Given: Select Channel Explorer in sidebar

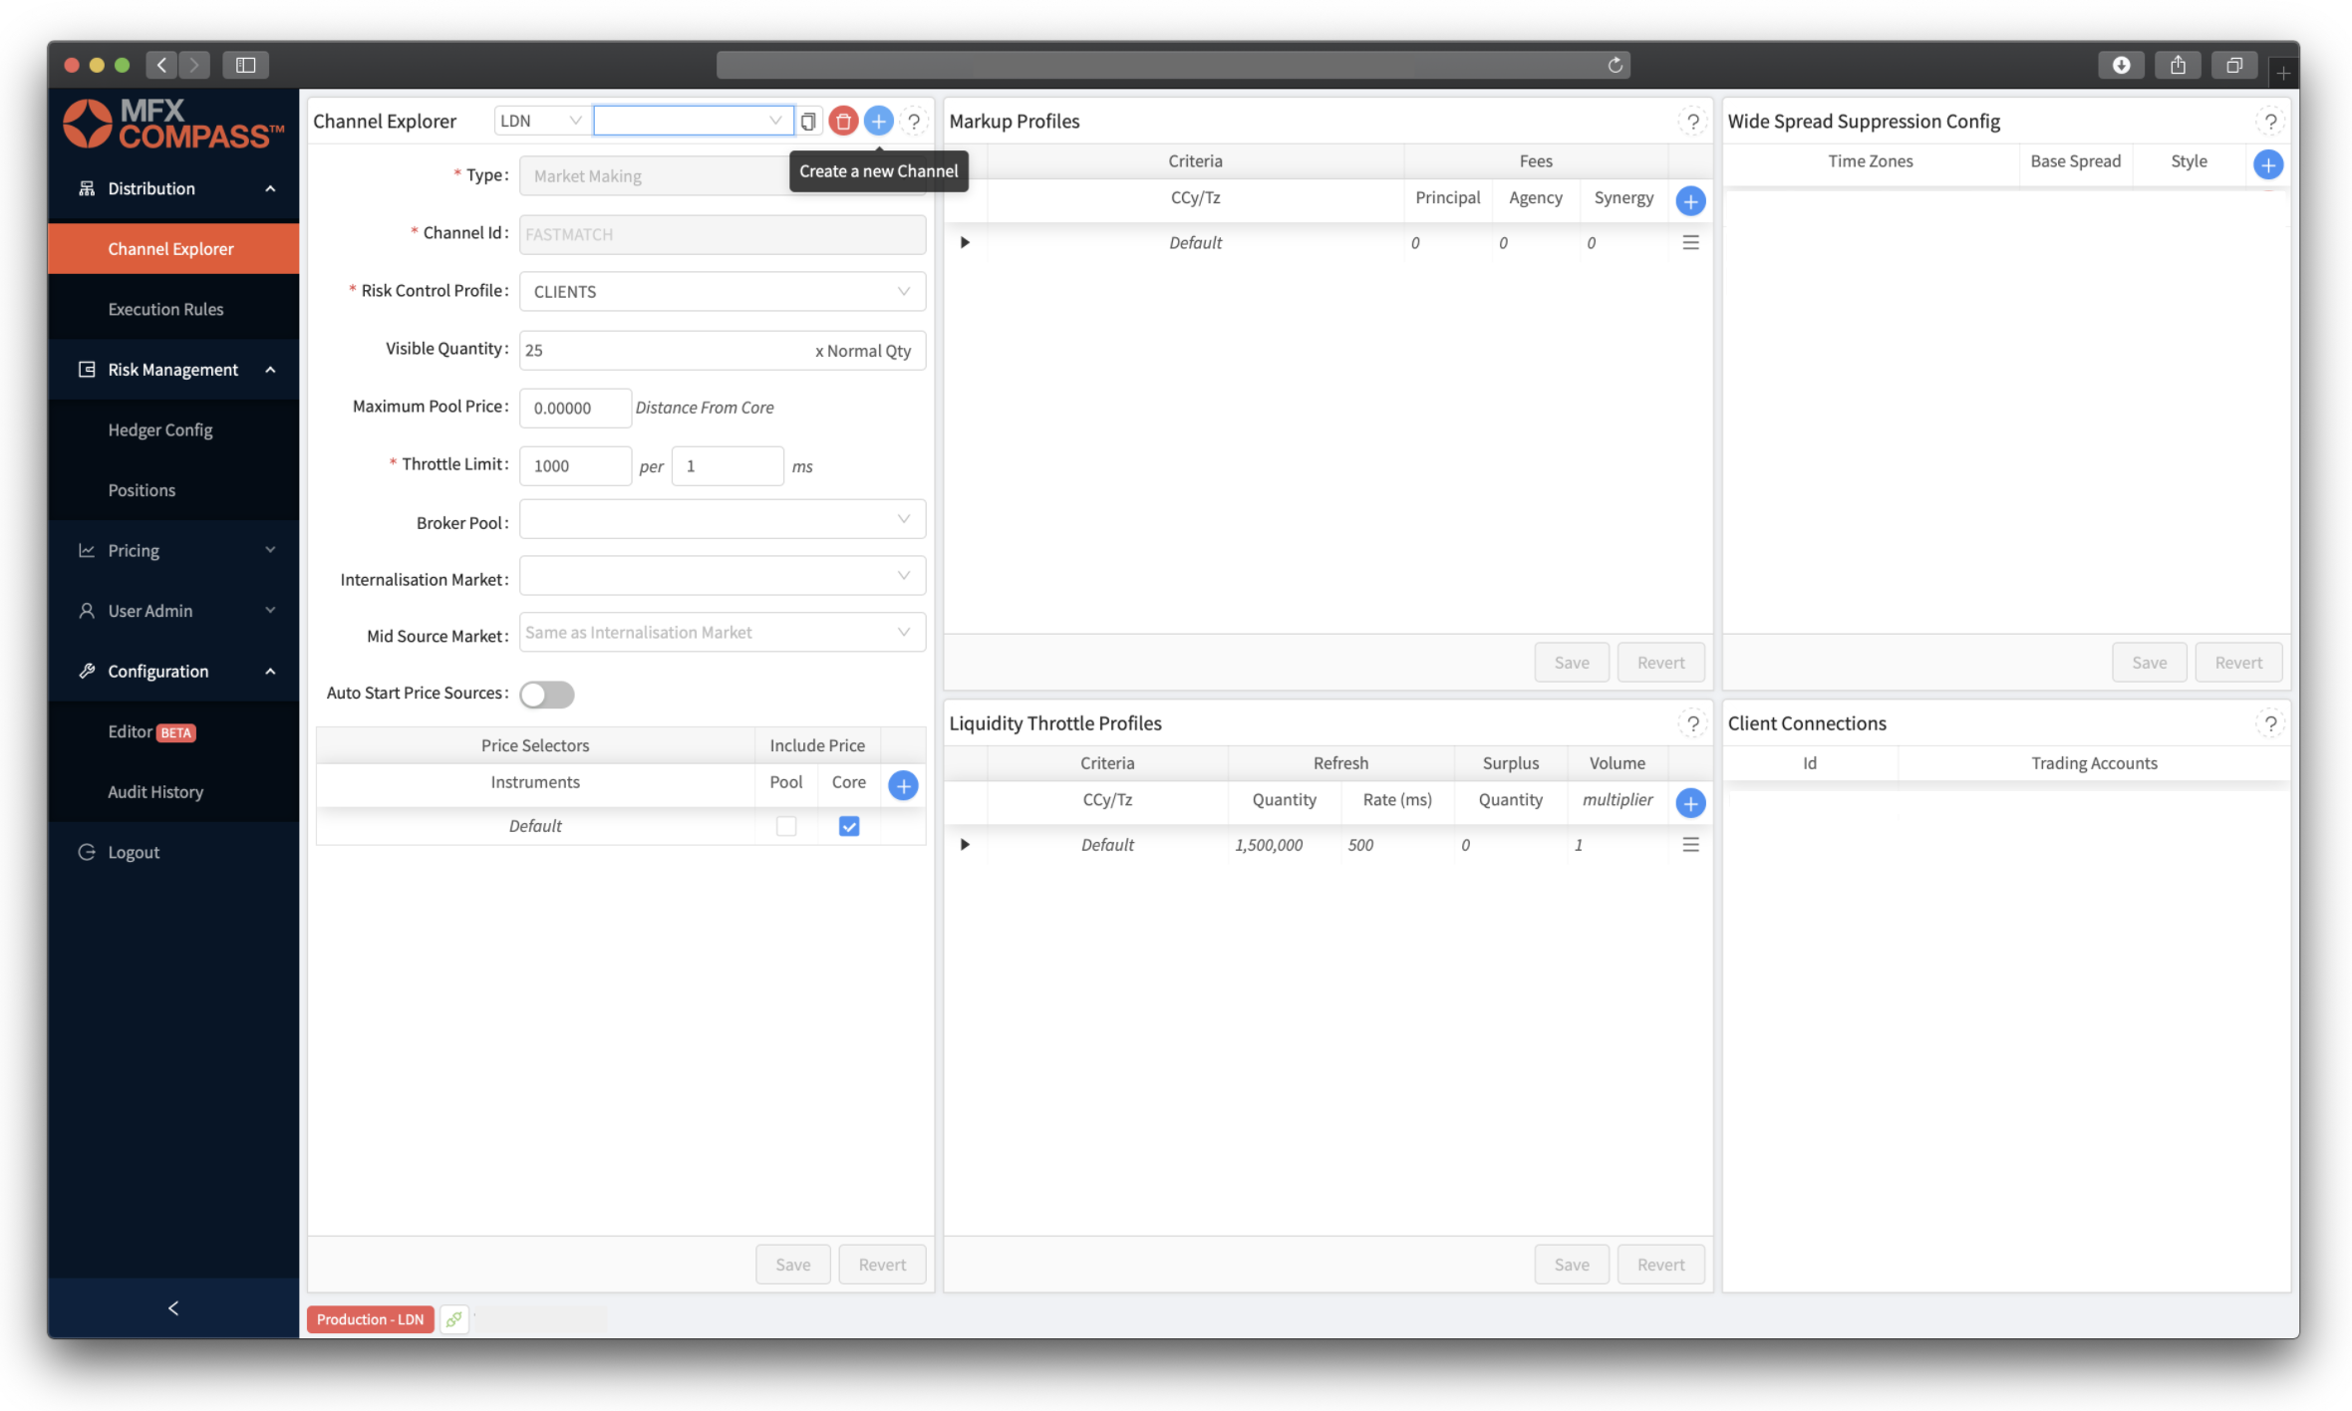Looking at the screenshot, I should pyautogui.click(x=173, y=249).
